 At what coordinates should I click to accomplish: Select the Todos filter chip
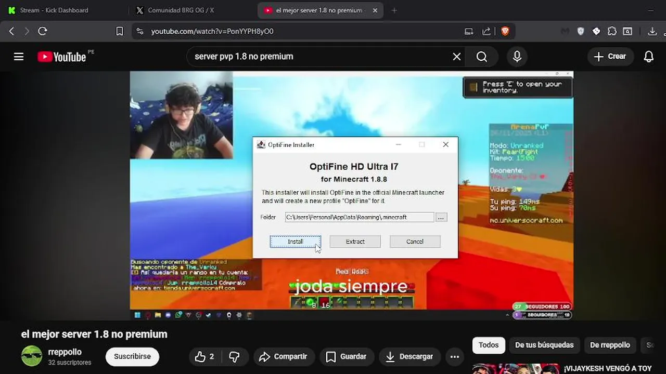point(489,345)
